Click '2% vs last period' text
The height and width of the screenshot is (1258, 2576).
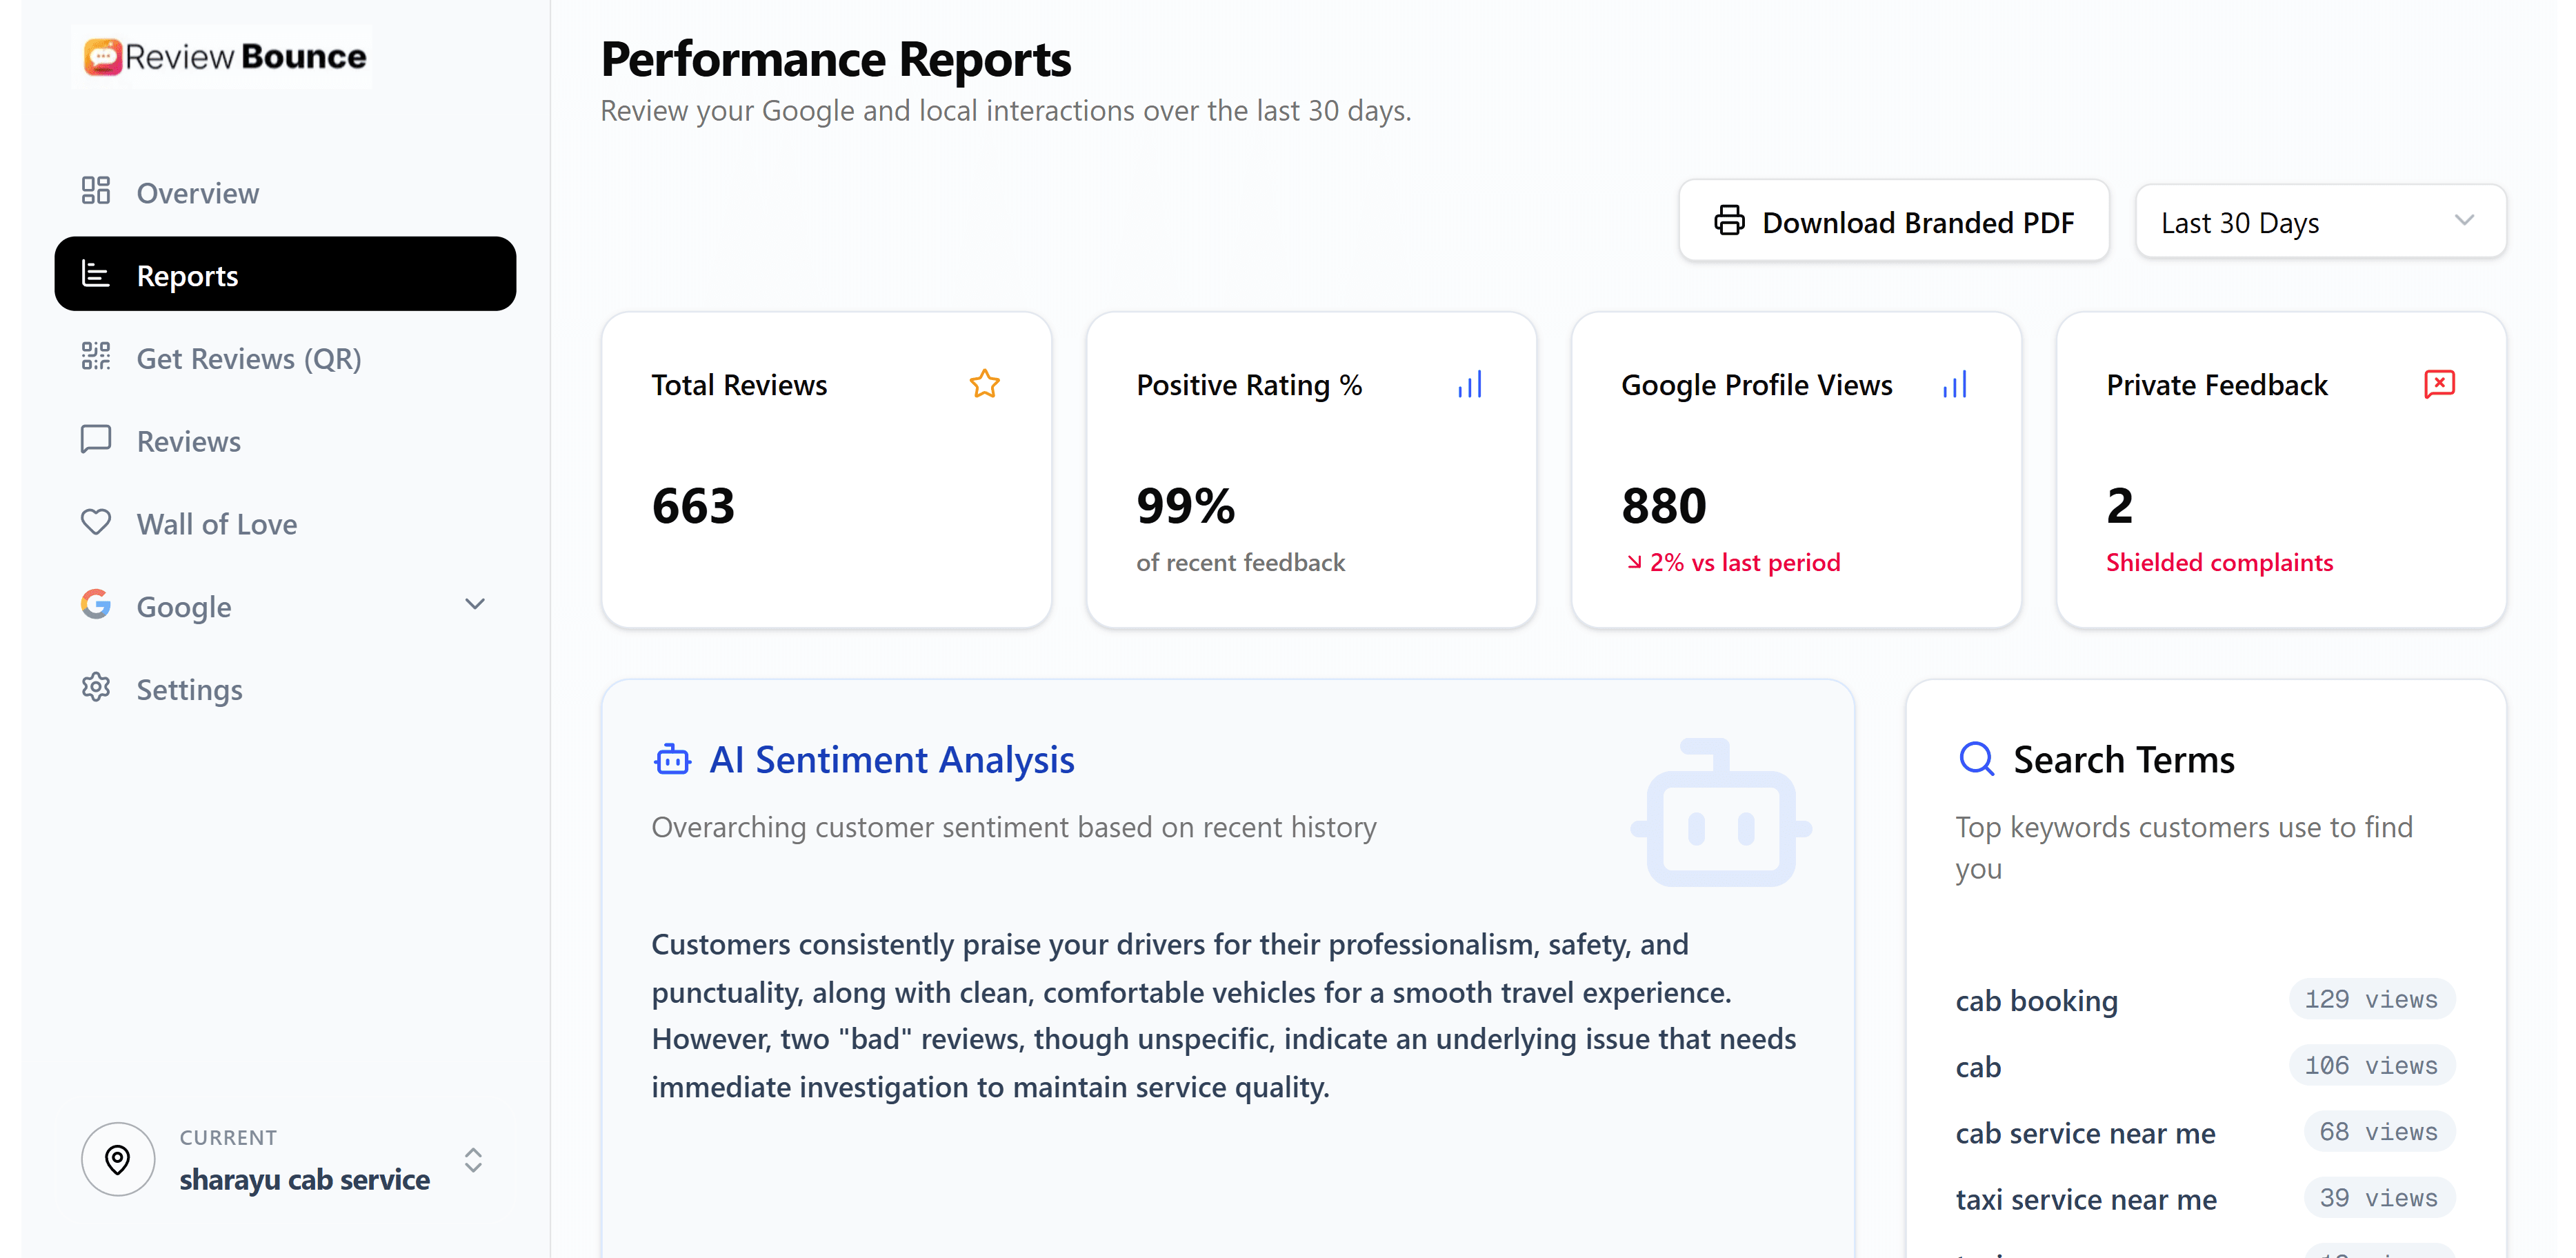(1745, 562)
